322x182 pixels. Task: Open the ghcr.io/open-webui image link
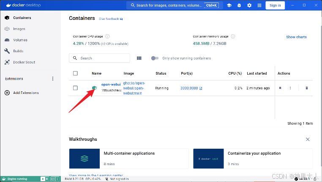tap(134, 88)
